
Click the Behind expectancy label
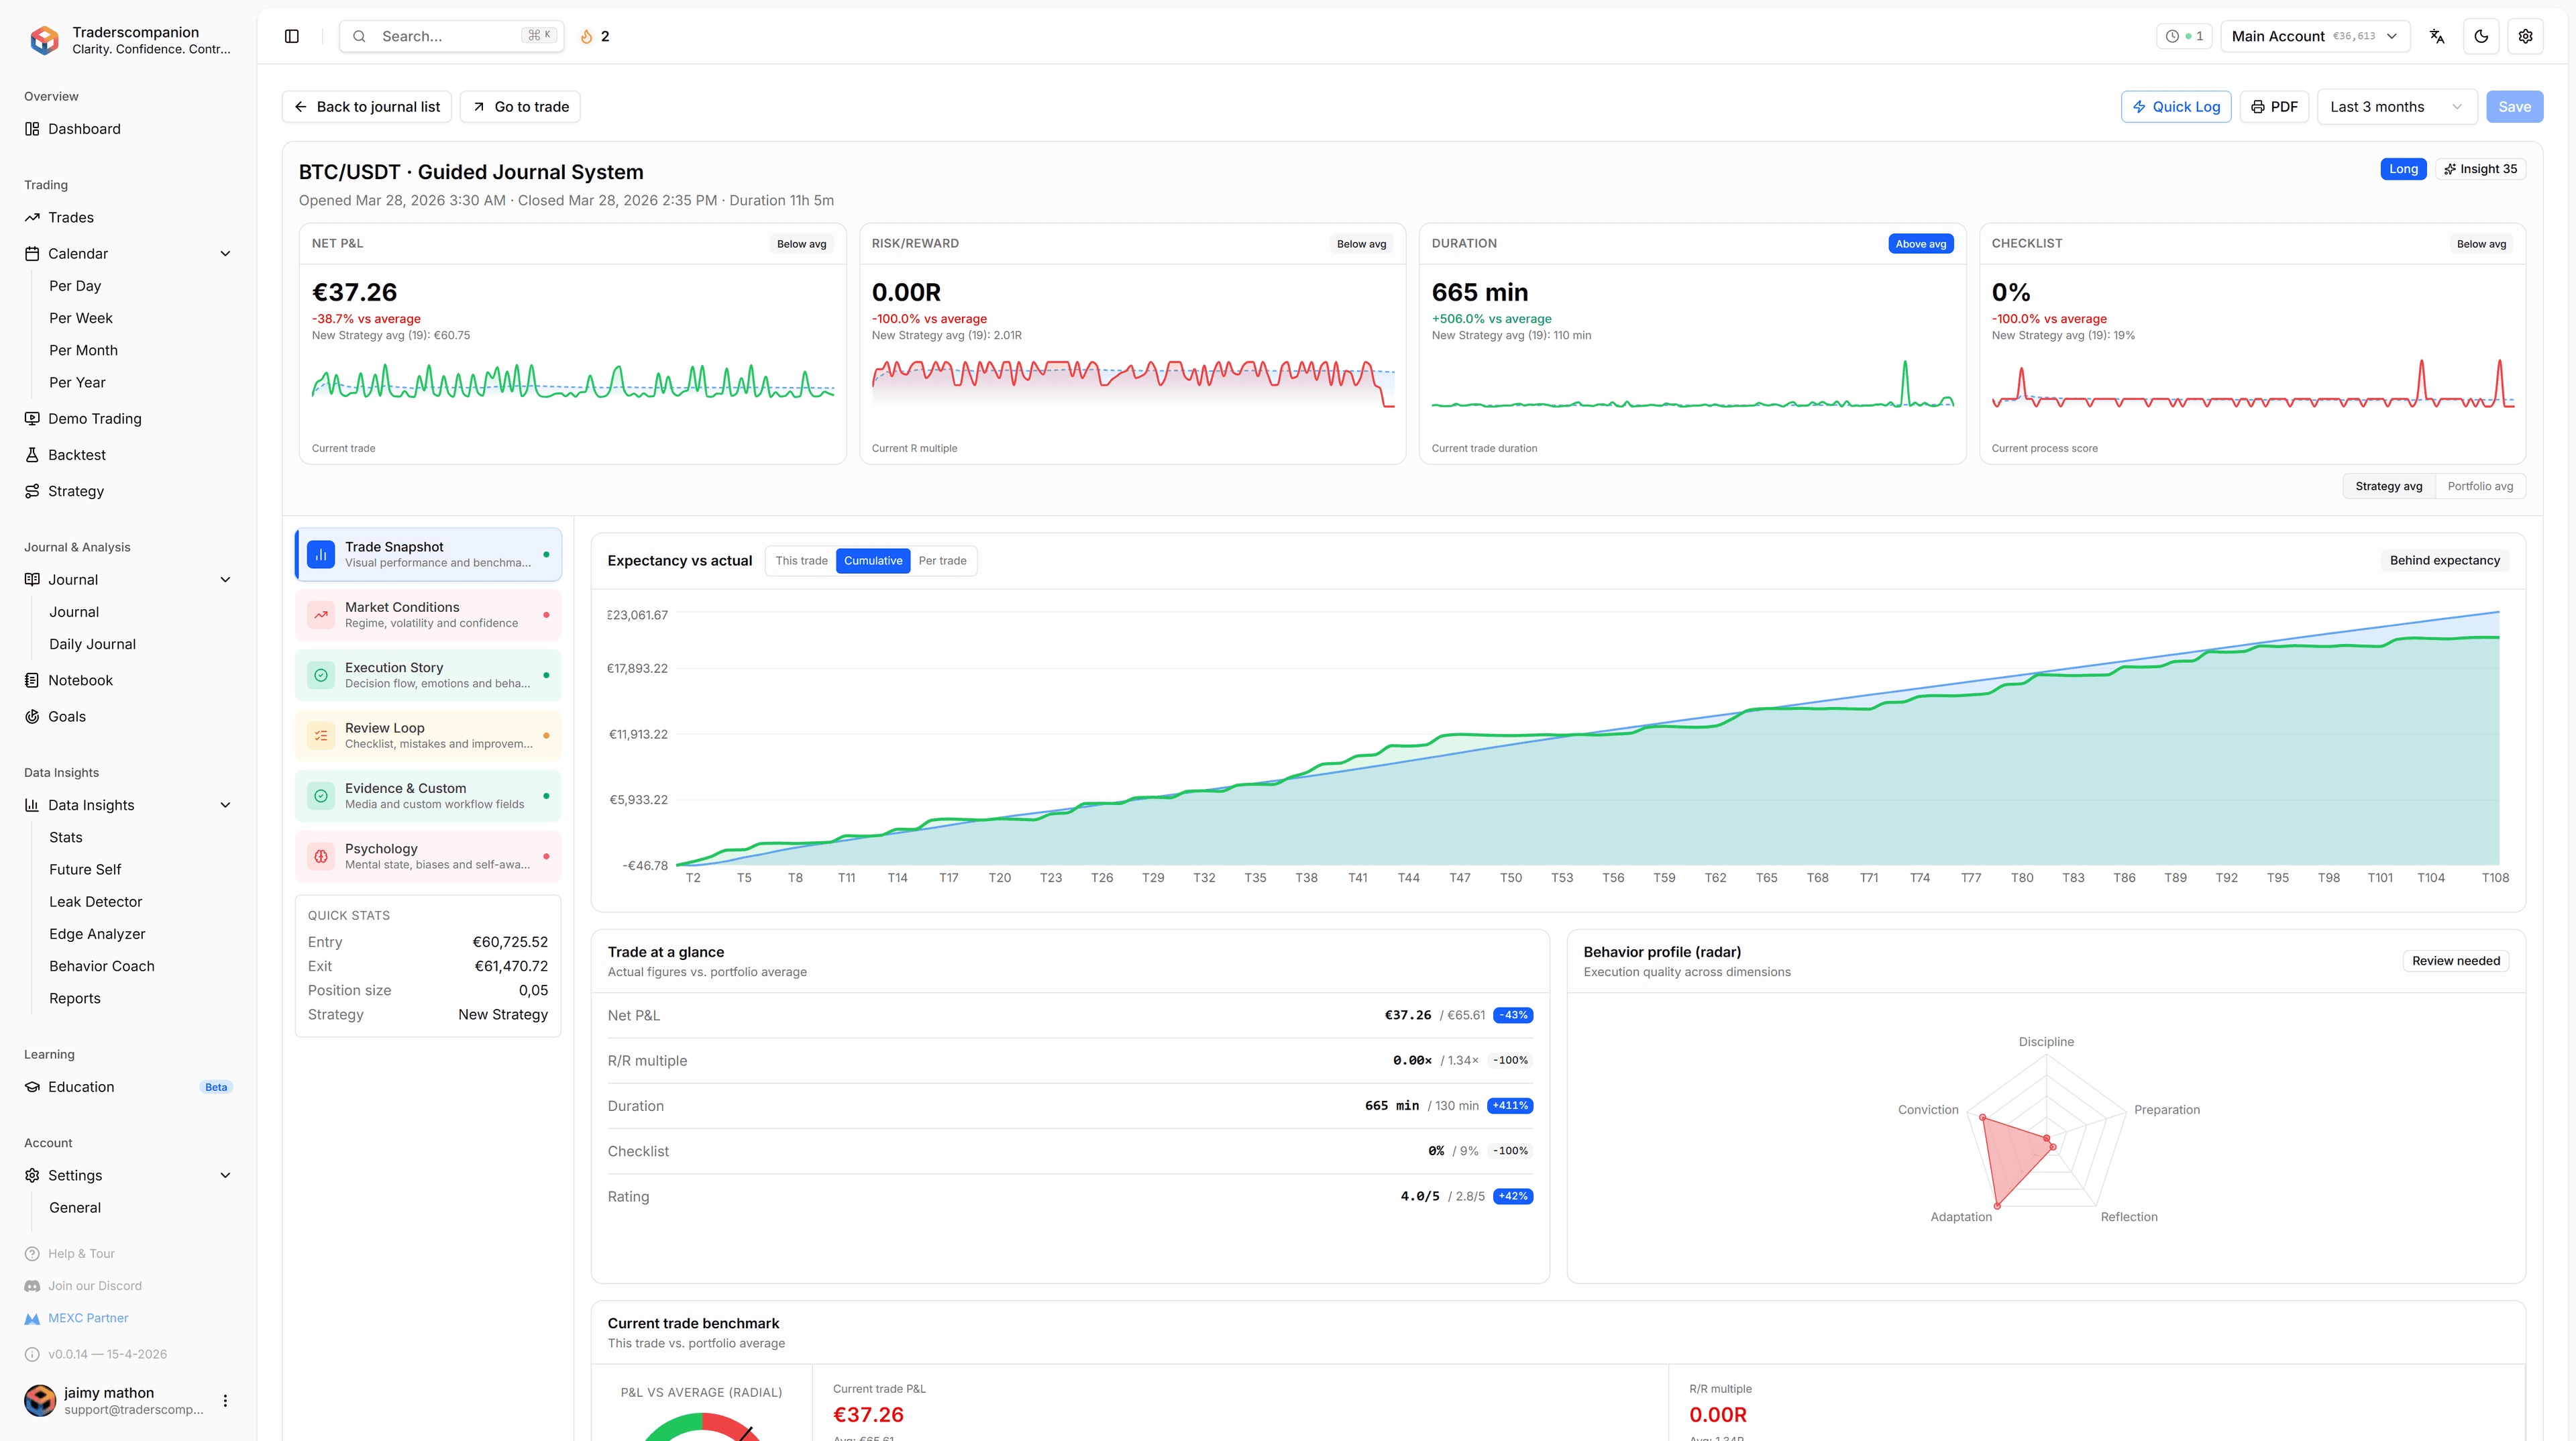tap(2444, 561)
